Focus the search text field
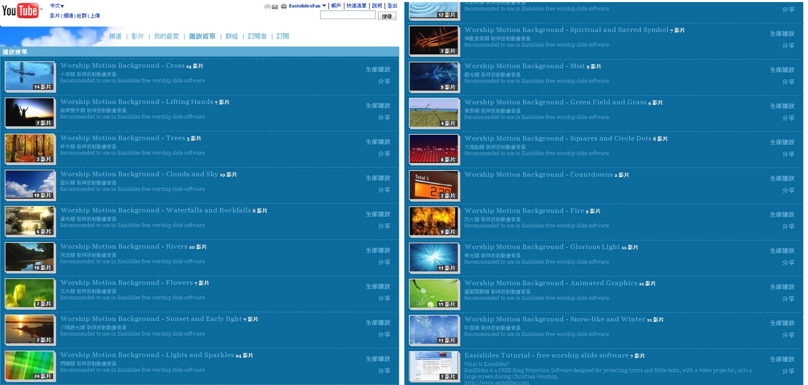The height and width of the screenshot is (385, 808). click(348, 15)
